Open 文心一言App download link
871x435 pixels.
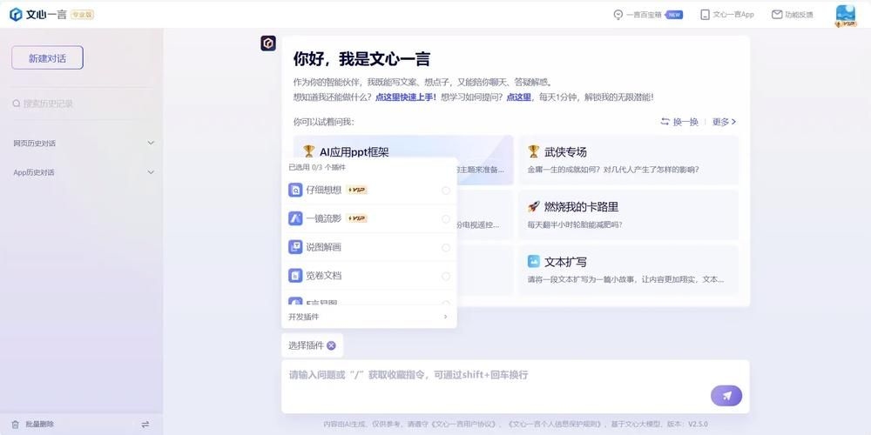point(727,15)
